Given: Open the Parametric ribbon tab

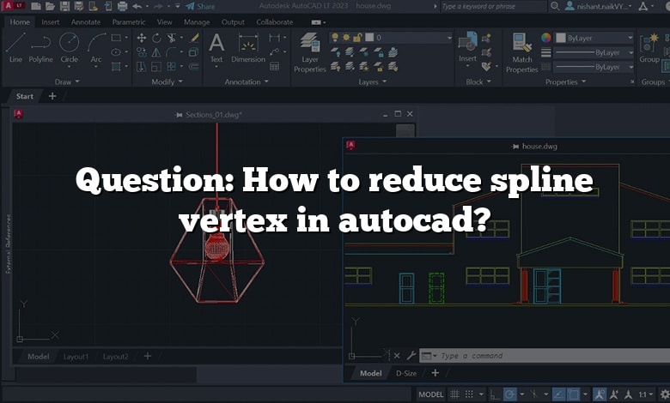Looking at the screenshot, I should pyautogui.click(x=129, y=21).
